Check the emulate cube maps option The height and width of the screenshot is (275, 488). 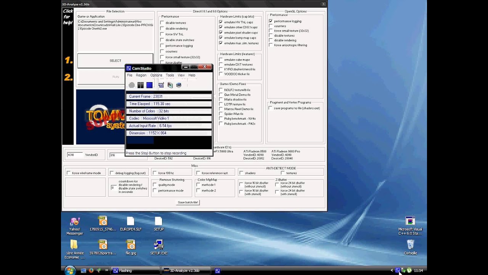[221, 60]
